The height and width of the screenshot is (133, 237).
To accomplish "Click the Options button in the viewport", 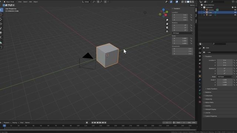I will pos(193,5).
